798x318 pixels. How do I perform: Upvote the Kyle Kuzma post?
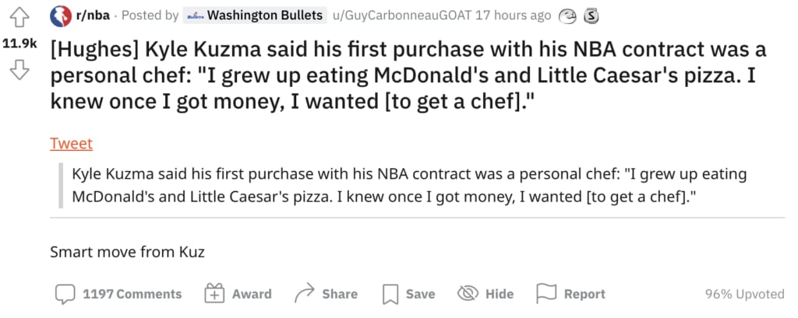coord(19,19)
